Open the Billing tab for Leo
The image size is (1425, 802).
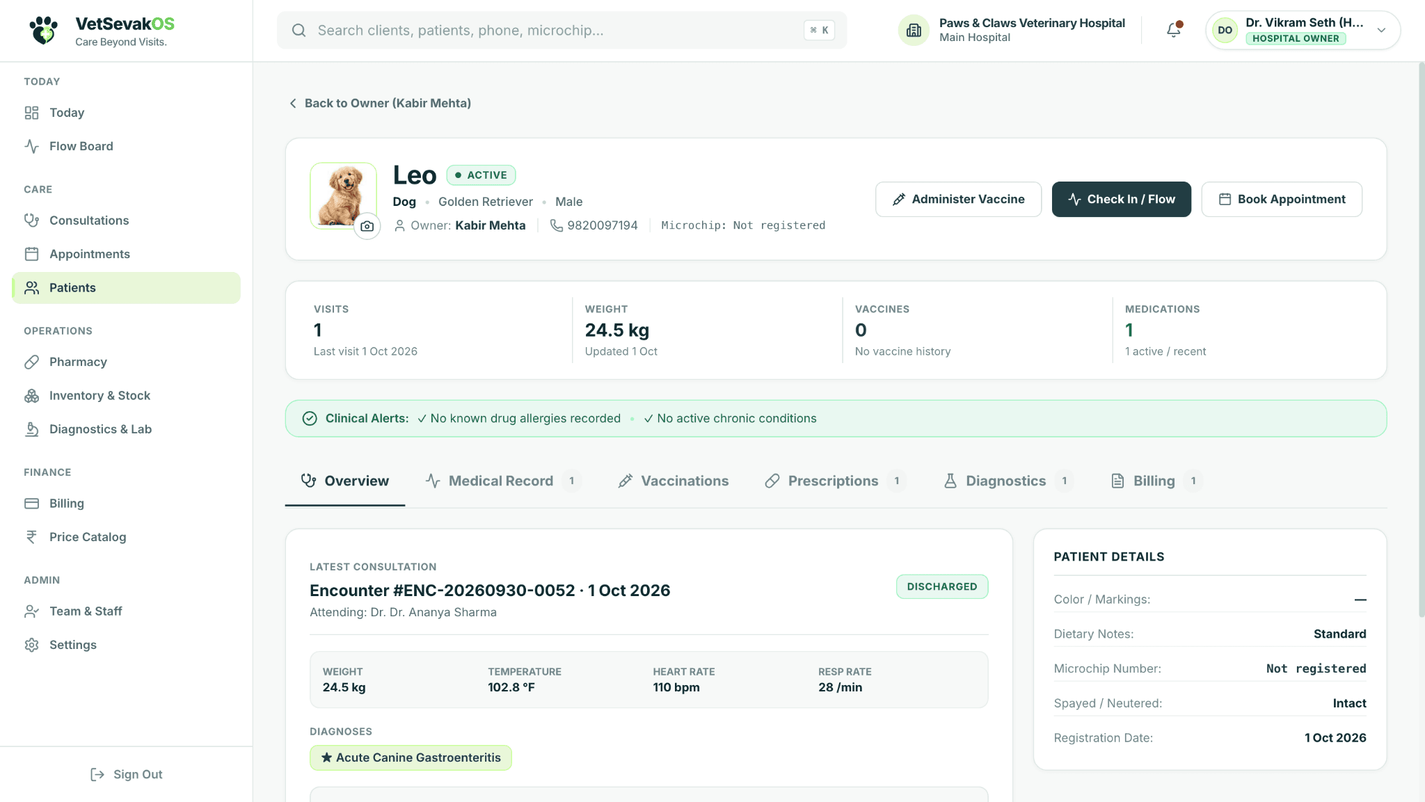coord(1156,481)
